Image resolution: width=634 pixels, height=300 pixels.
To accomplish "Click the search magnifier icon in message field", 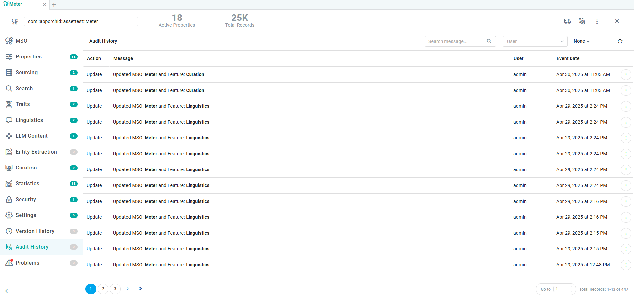I will point(489,41).
